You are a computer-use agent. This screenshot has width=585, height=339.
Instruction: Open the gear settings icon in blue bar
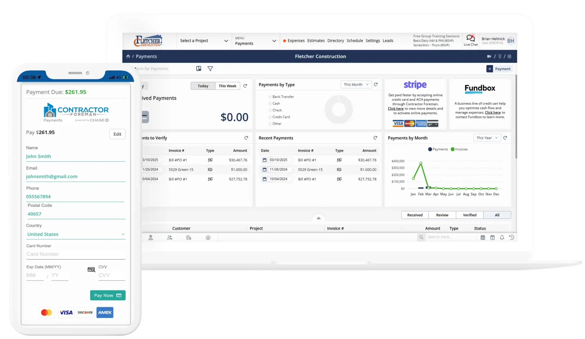pyautogui.click(x=509, y=56)
